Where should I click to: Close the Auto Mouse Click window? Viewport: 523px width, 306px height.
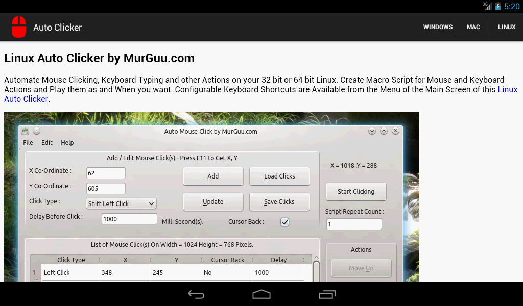395,131
